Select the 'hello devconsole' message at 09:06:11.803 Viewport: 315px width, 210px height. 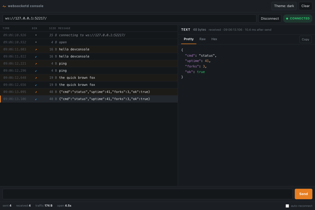coord(89,49)
